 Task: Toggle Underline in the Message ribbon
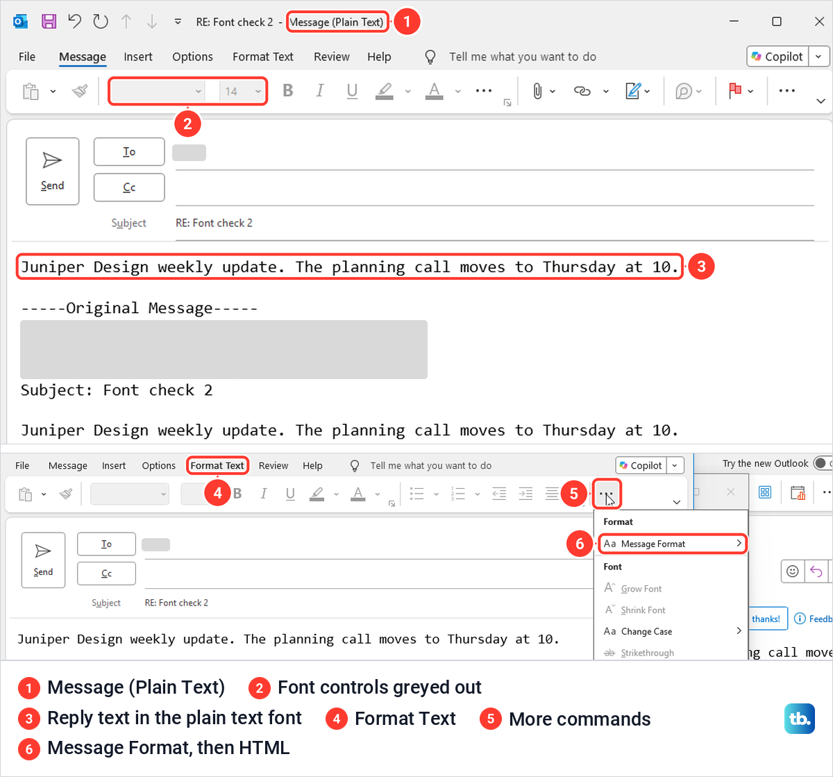[352, 90]
